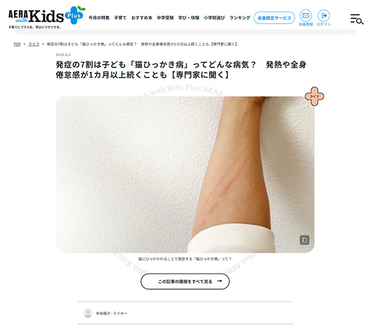Go to ランキング page

tap(239, 18)
